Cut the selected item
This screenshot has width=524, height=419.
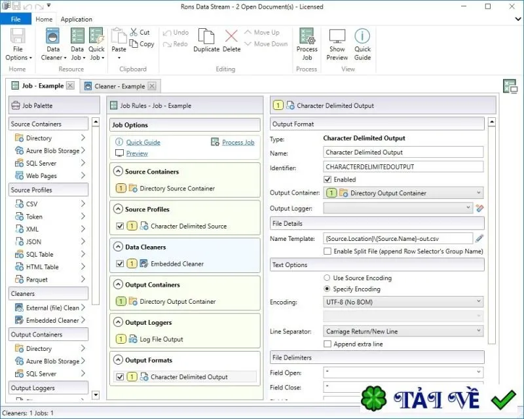tap(140, 33)
